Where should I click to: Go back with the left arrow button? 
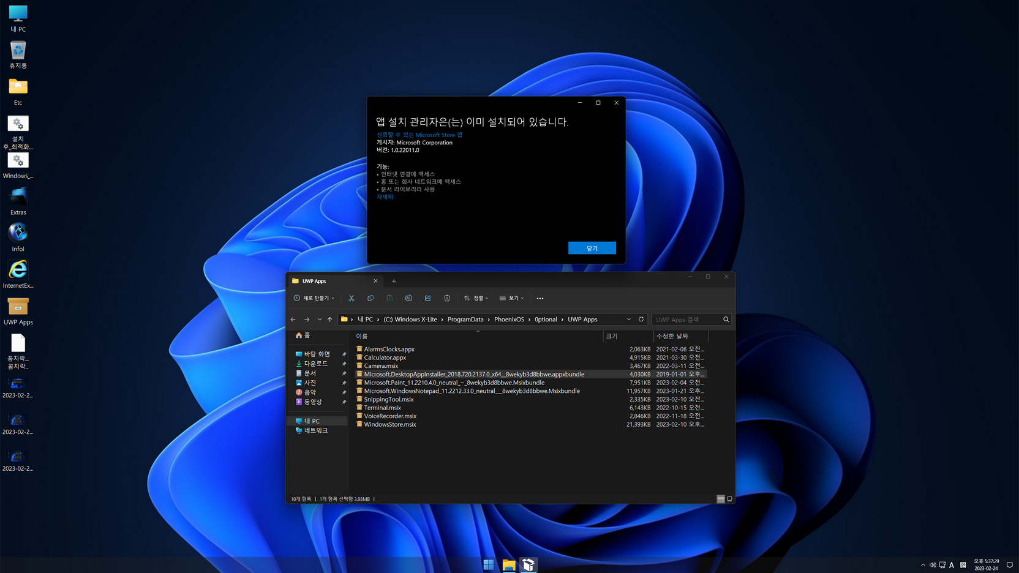tap(293, 320)
